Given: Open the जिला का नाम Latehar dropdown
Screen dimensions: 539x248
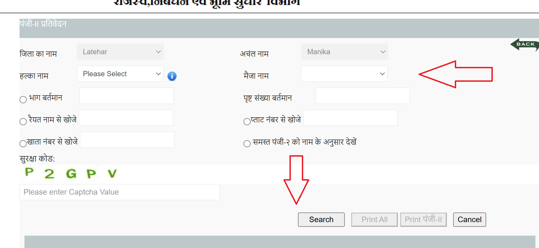Looking at the screenshot, I should tap(120, 52).
